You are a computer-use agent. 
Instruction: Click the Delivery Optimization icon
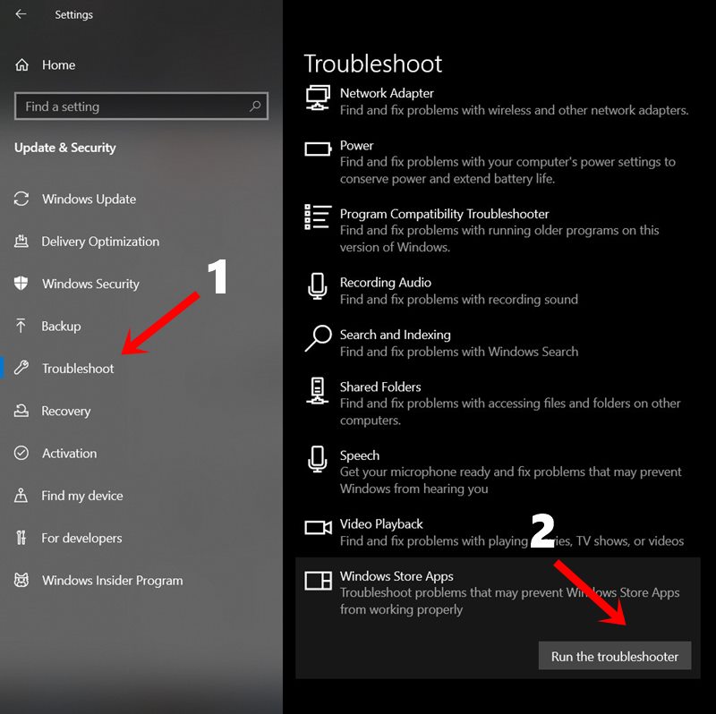[21, 241]
